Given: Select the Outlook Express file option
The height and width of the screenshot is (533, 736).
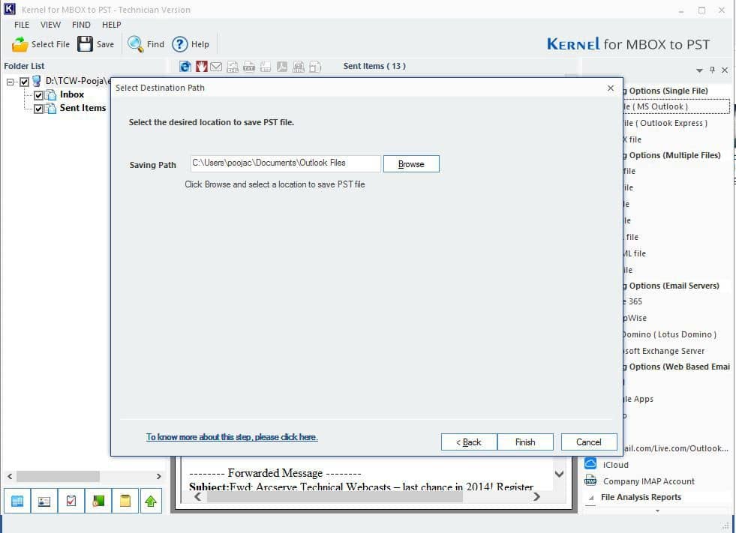Looking at the screenshot, I should 665,123.
